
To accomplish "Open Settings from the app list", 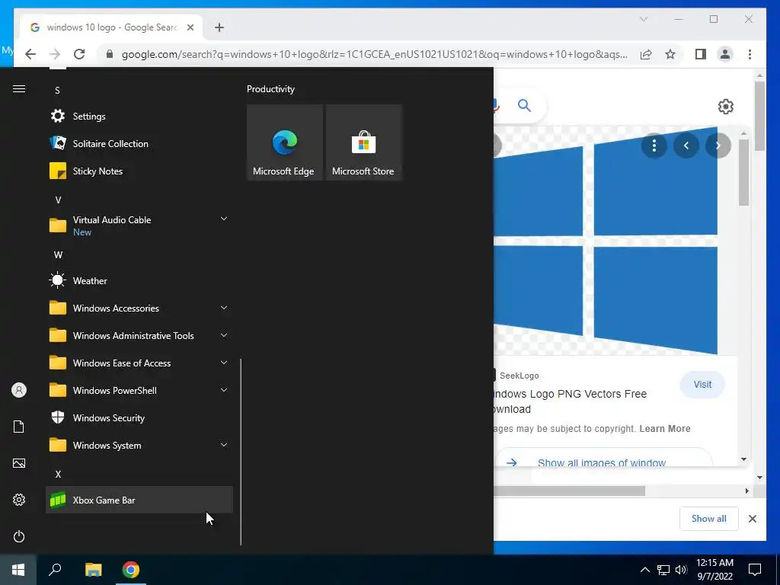I will [x=139, y=117].
